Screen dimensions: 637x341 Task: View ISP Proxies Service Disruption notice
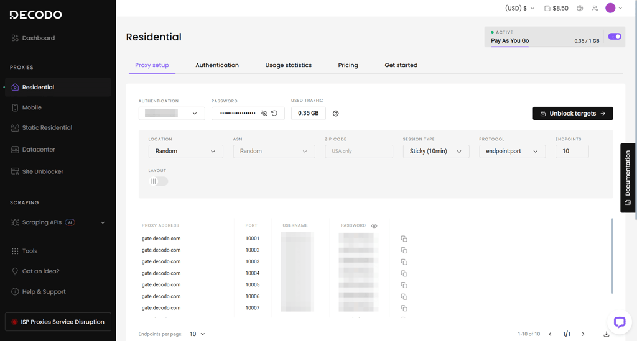click(x=58, y=322)
